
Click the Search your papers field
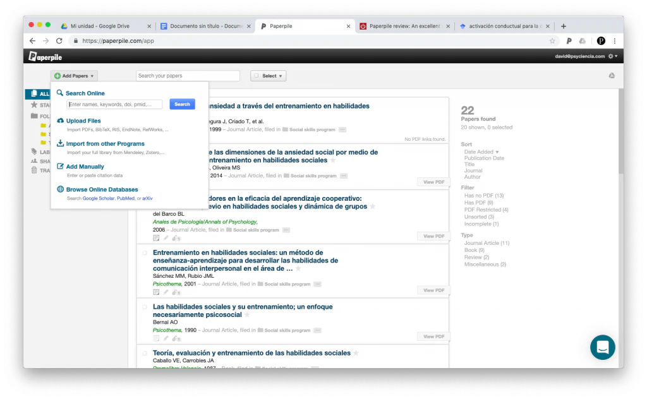point(188,76)
